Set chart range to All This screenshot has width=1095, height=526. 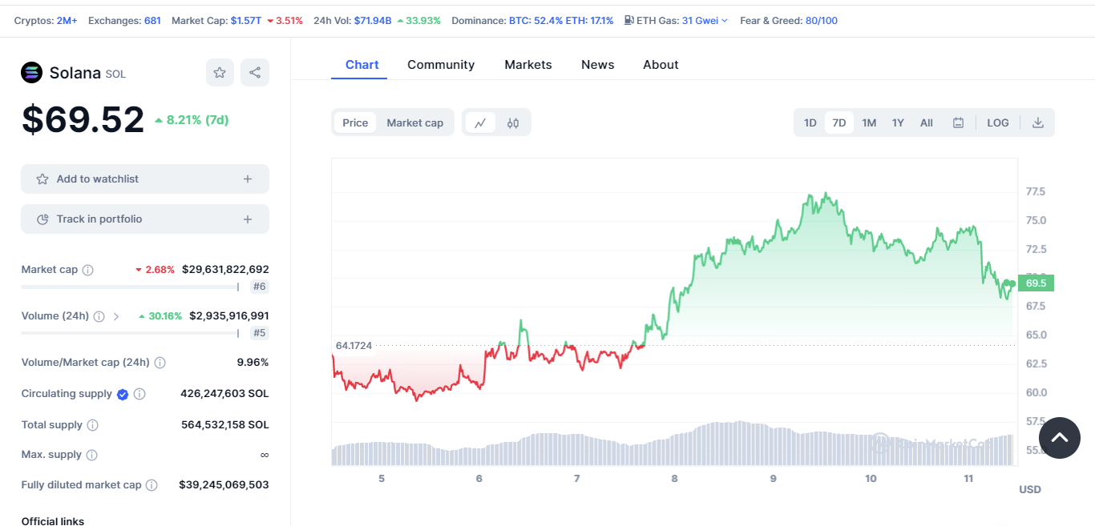[x=927, y=122]
